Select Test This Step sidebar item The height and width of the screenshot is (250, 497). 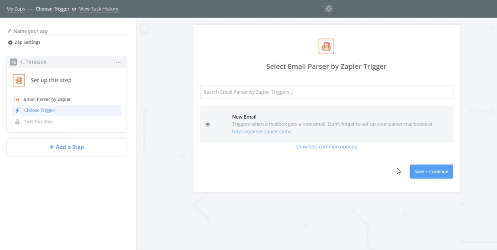(x=67, y=122)
